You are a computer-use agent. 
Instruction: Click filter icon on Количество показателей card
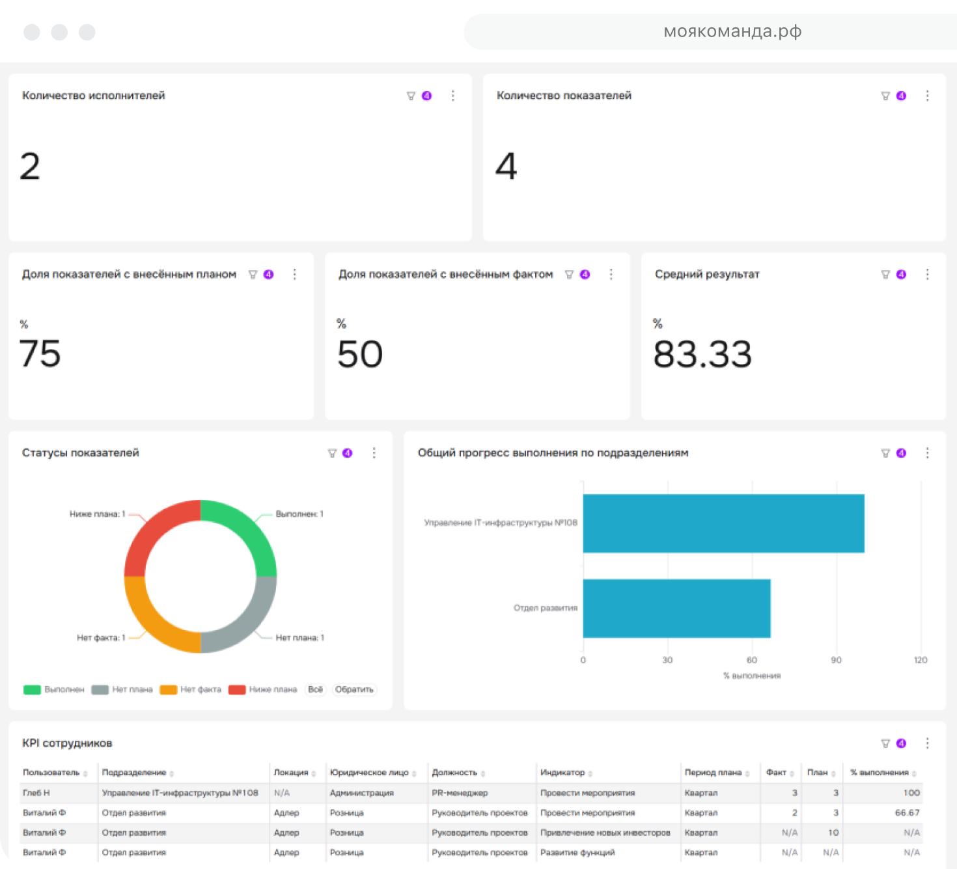pyautogui.click(x=885, y=96)
